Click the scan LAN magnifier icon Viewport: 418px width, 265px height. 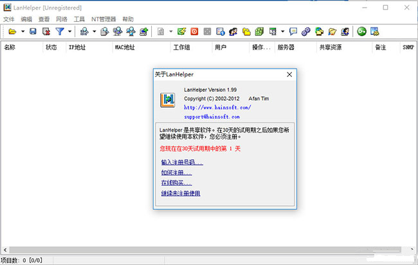84,31
